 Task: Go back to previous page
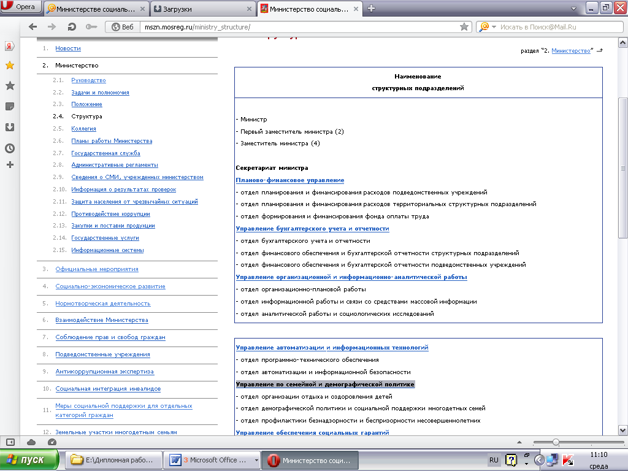(x=33, y=27)
